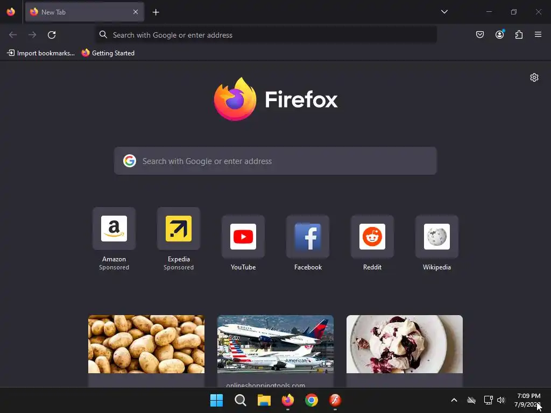Restore down the Firefox window
Viewport: 551px width, 413px height.
pos(513,12)
